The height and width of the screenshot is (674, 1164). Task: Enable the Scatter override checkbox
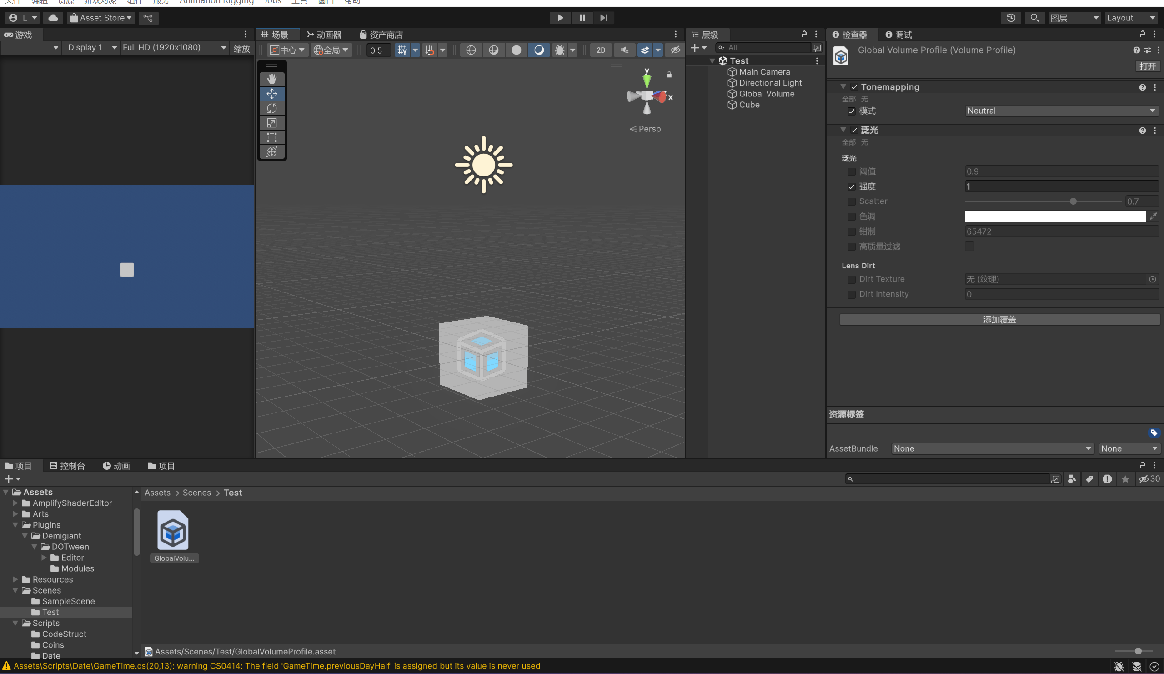[x=851, y=201]
